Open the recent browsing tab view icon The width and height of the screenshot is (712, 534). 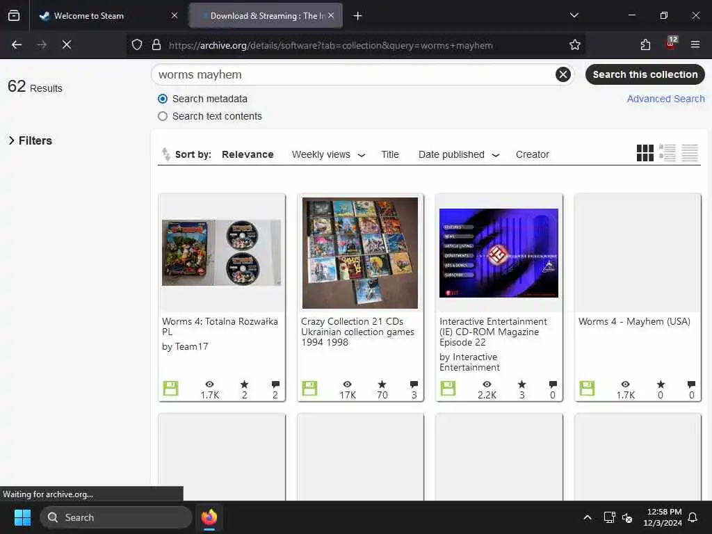tap(14, 15)
